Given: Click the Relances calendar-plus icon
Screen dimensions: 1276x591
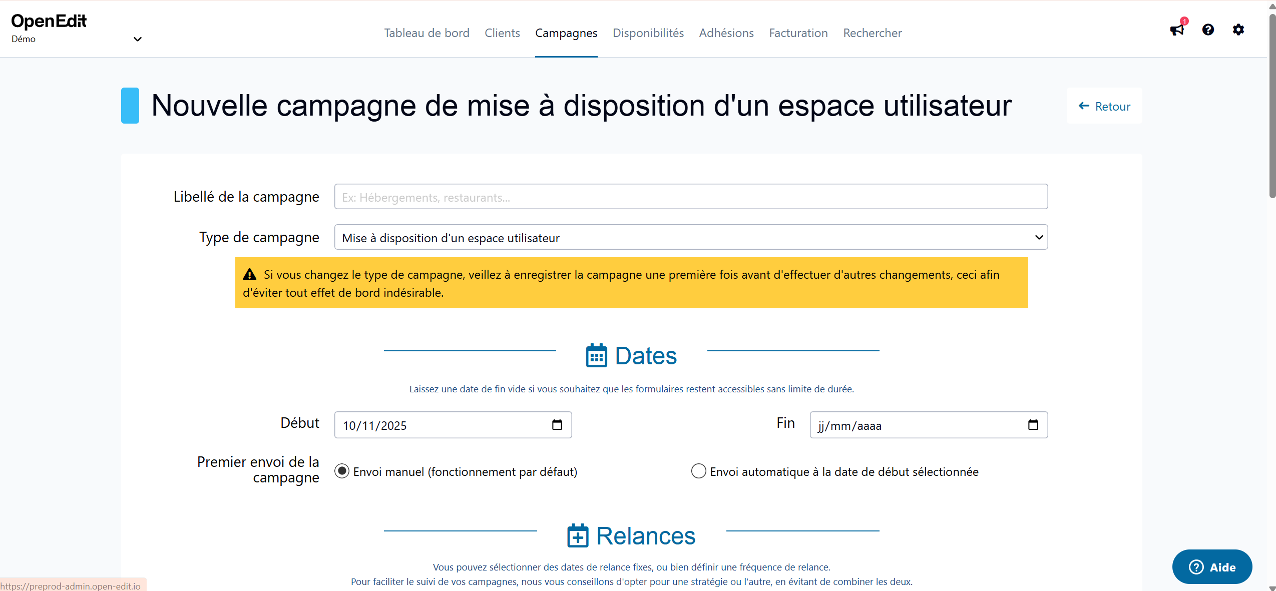Looking at the screenshot, I should (578, 536).
